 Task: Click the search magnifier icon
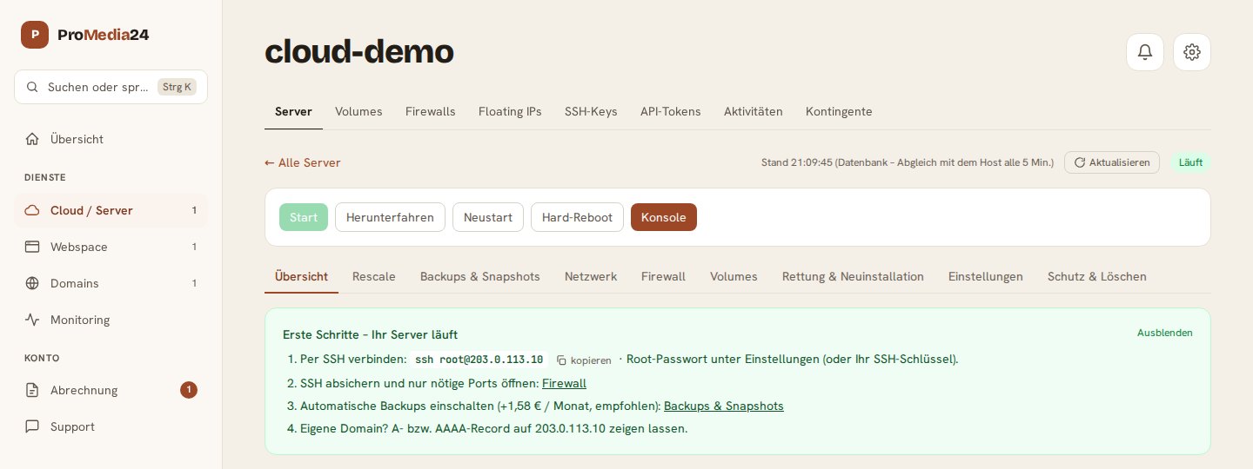point(32,87)
